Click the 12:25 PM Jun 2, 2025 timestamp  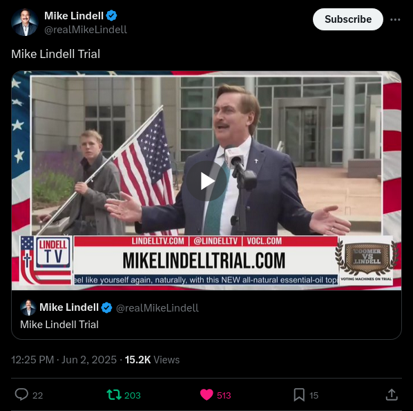point(64,360)
